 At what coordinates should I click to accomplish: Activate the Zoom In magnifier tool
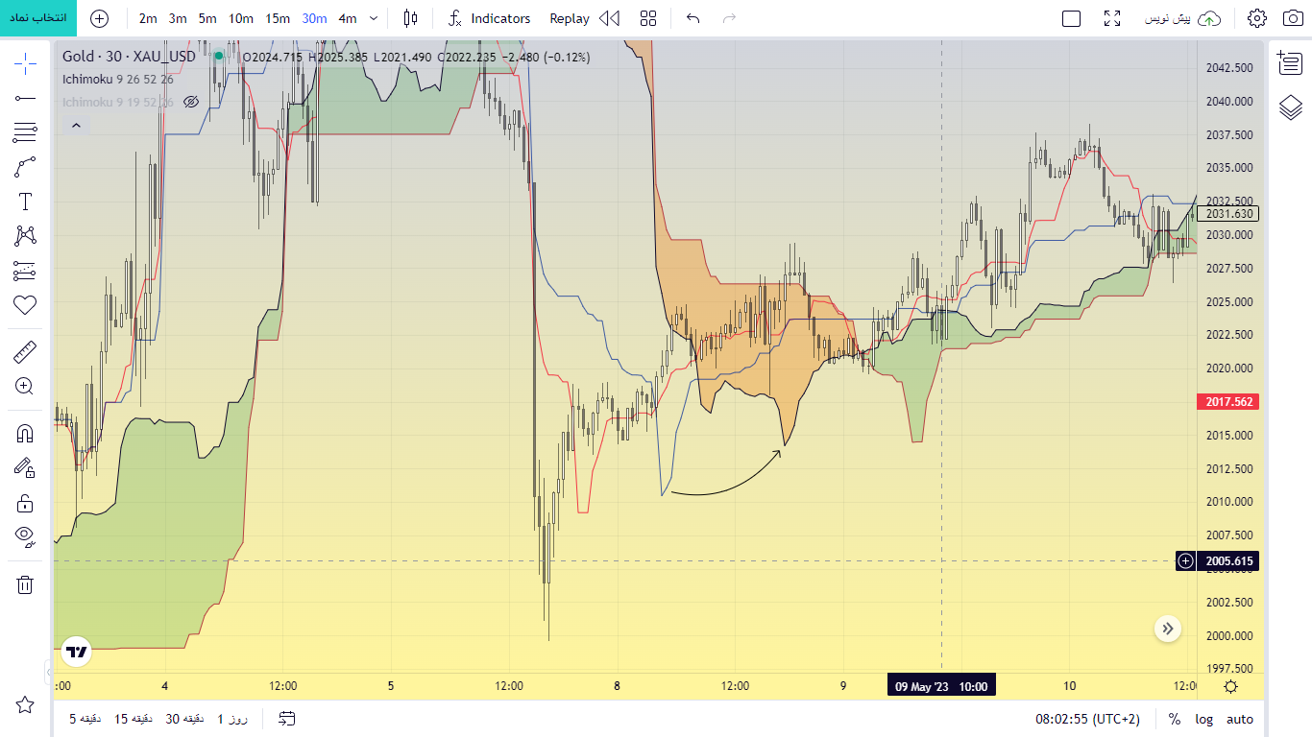25,387
